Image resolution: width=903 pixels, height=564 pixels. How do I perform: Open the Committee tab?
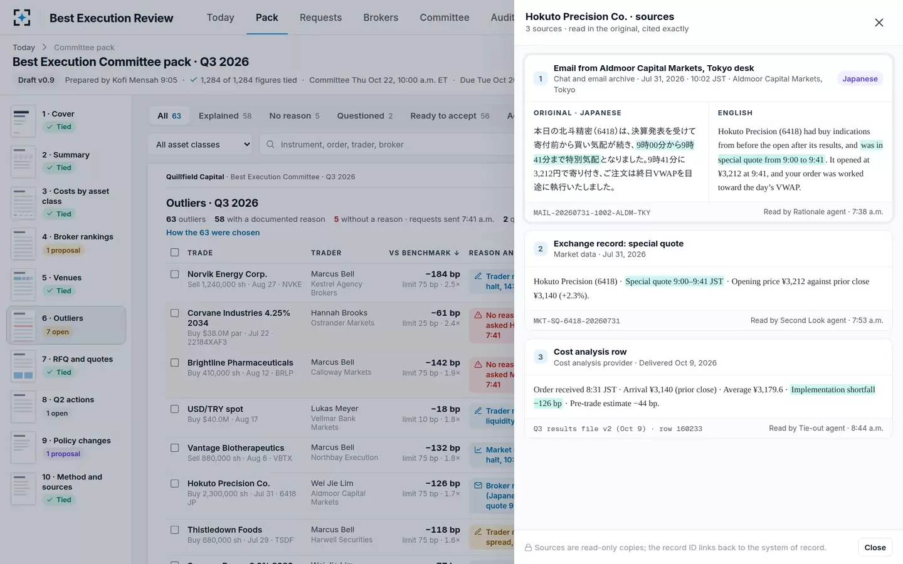pos(445,18)
